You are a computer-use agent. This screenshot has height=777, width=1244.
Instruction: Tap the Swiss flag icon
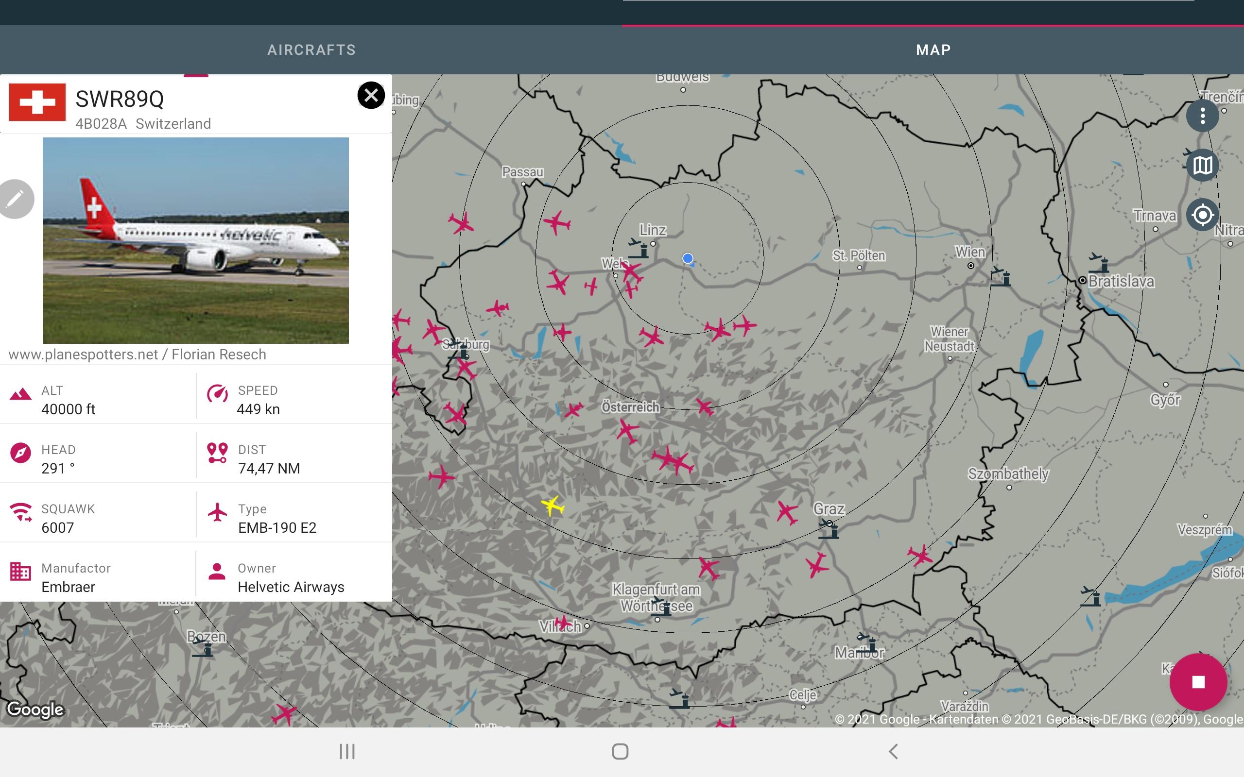click(x=37, y=102)
